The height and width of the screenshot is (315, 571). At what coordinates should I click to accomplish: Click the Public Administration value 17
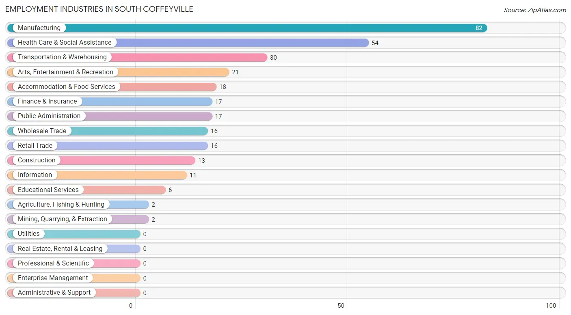218,117
